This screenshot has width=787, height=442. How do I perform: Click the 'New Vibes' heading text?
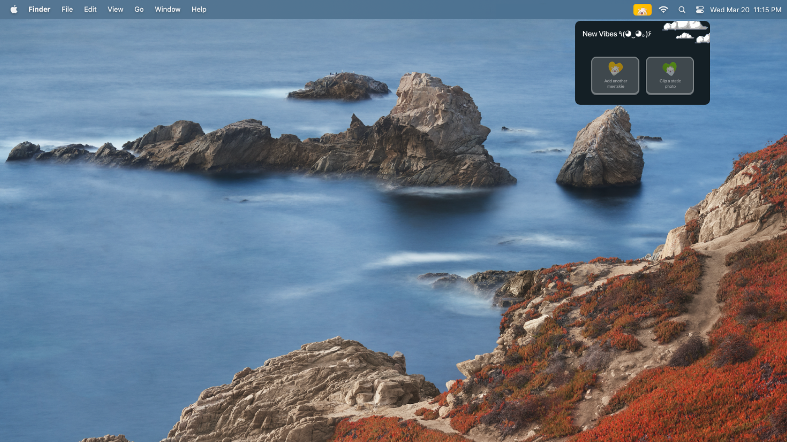pos(599,34)
